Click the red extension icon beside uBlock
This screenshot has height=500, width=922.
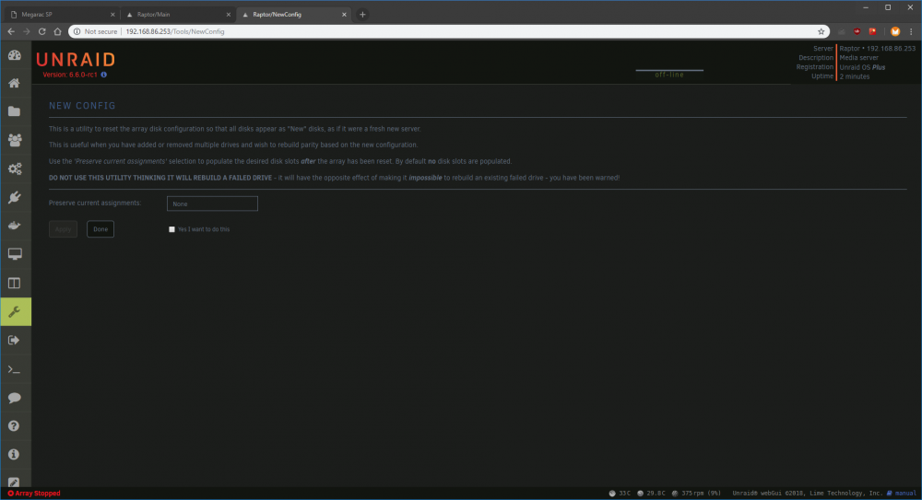(872, 31)
